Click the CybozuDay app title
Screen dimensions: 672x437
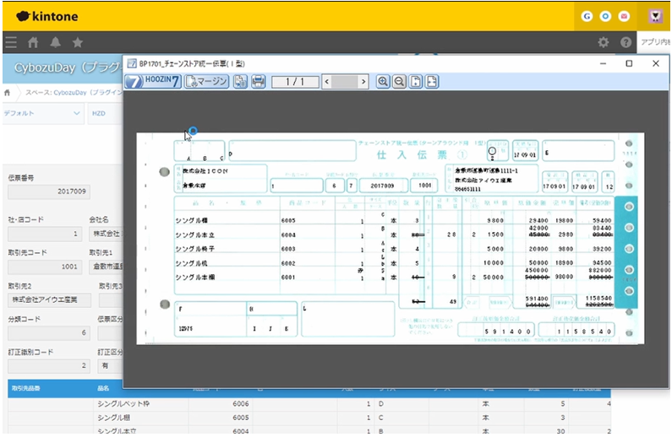pyautogui.click(x=68, y=67)
